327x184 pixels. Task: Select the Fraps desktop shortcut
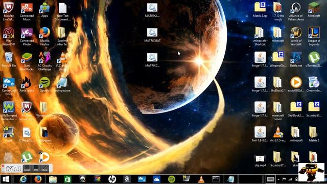[9, 134]
